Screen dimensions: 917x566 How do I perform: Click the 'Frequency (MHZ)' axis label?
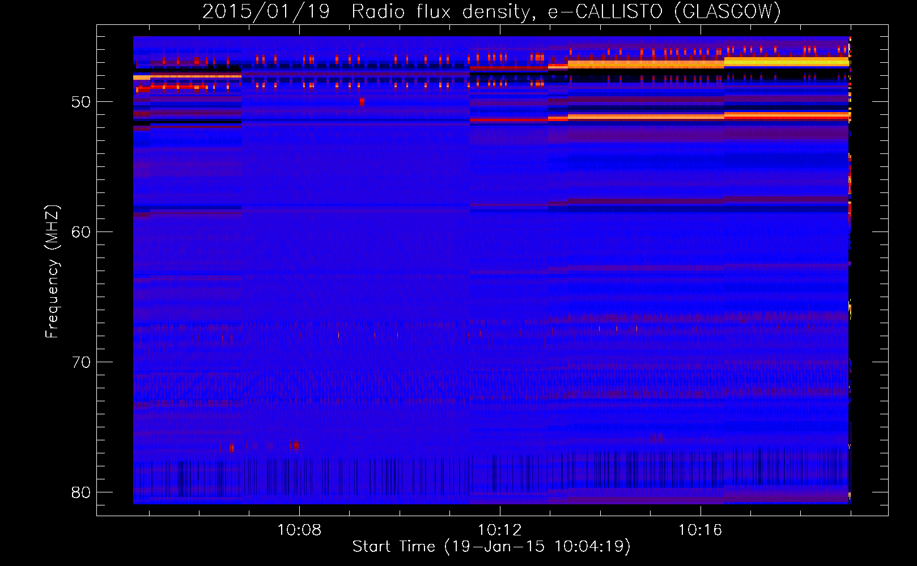[x=52, y=271]
